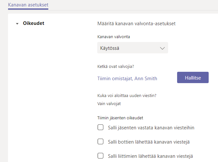Click the purple underline beneath Kanavan asetukset

[28, 9]
